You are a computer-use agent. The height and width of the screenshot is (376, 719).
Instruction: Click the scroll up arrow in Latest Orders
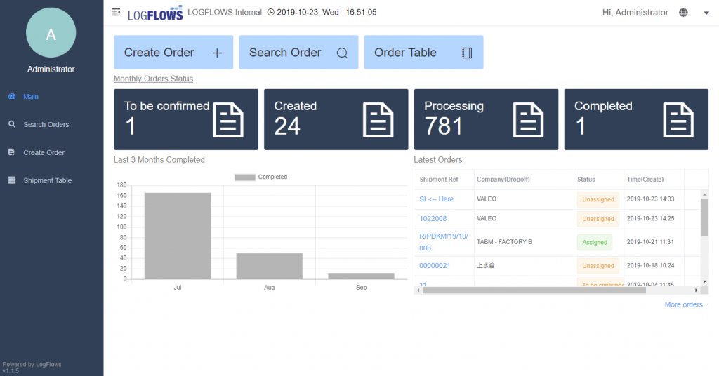pyautogui.click(x=704, y=194)
